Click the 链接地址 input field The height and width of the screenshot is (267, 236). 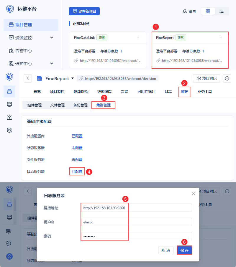[x=137, y=208]
